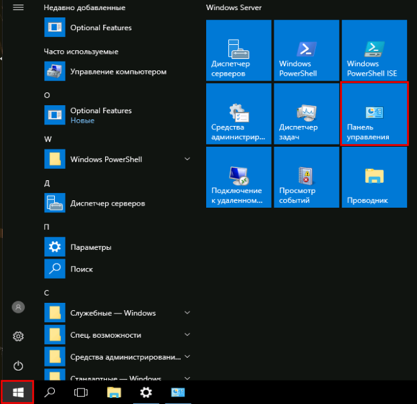Open the Панель управления tile
Viewport: 417px width, 404px height.
click(x=374, y=114)
